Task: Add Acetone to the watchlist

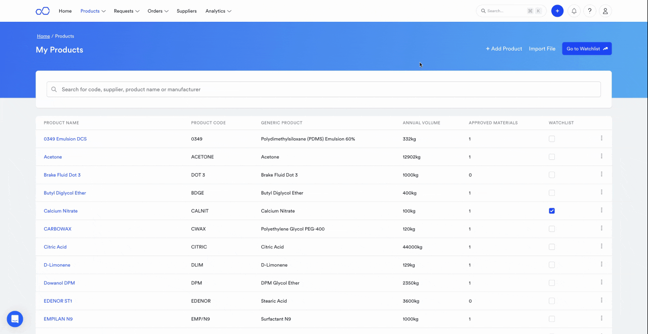Action: (551, 156)
